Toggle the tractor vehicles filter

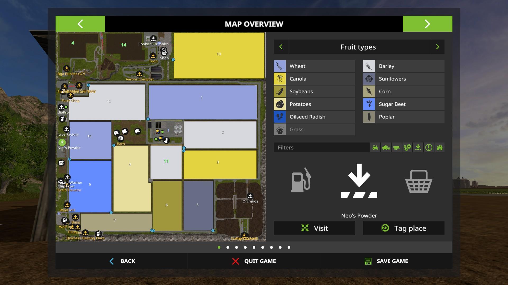tap(375, 148)
